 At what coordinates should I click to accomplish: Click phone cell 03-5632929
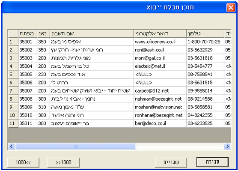point(205,50)
